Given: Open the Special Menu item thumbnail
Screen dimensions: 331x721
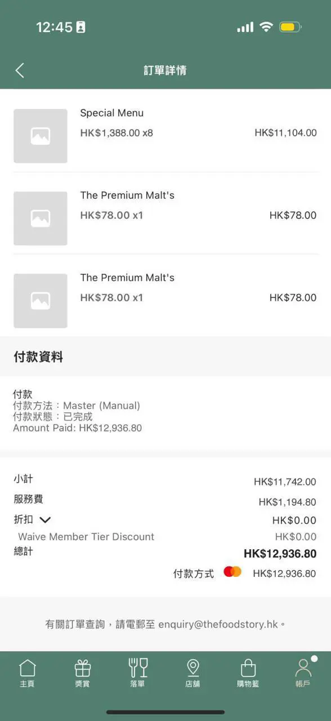Looking at the screenshot, I should coord(40,136).
